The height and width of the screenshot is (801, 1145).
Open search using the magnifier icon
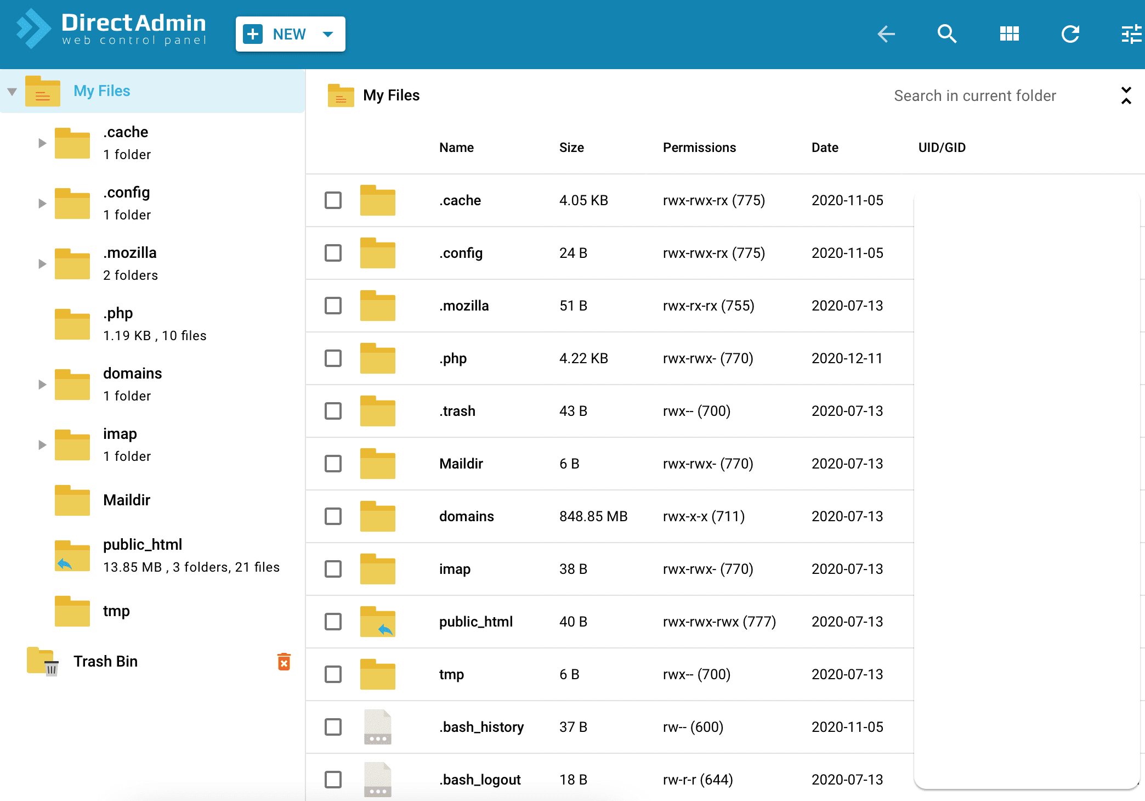(x=947, y=33)
